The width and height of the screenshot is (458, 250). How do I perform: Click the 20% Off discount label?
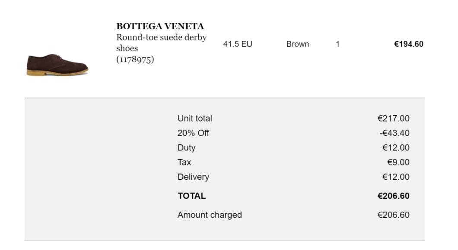tap(193, 133)
